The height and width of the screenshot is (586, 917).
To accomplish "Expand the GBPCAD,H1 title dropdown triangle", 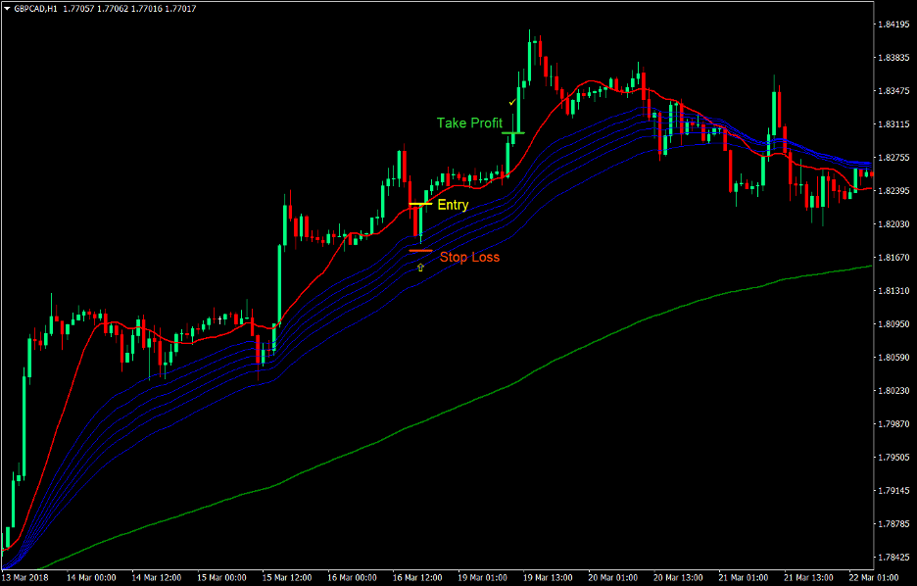I will tap(8, 8).
